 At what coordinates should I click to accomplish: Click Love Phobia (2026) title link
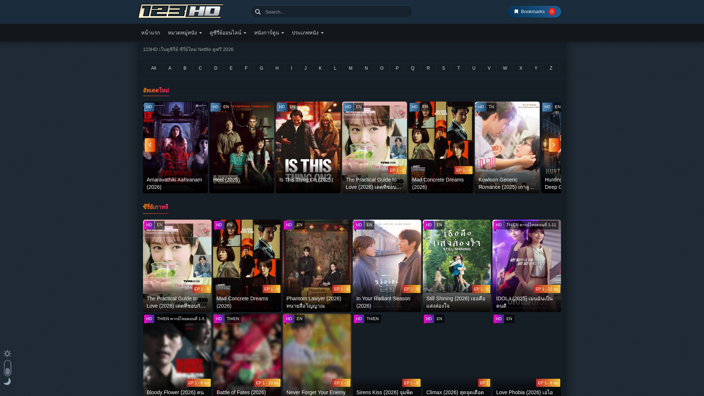pos(524,392)
